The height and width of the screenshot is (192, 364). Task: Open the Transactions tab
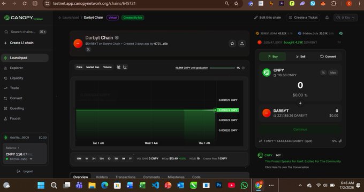tap(125, 177)
